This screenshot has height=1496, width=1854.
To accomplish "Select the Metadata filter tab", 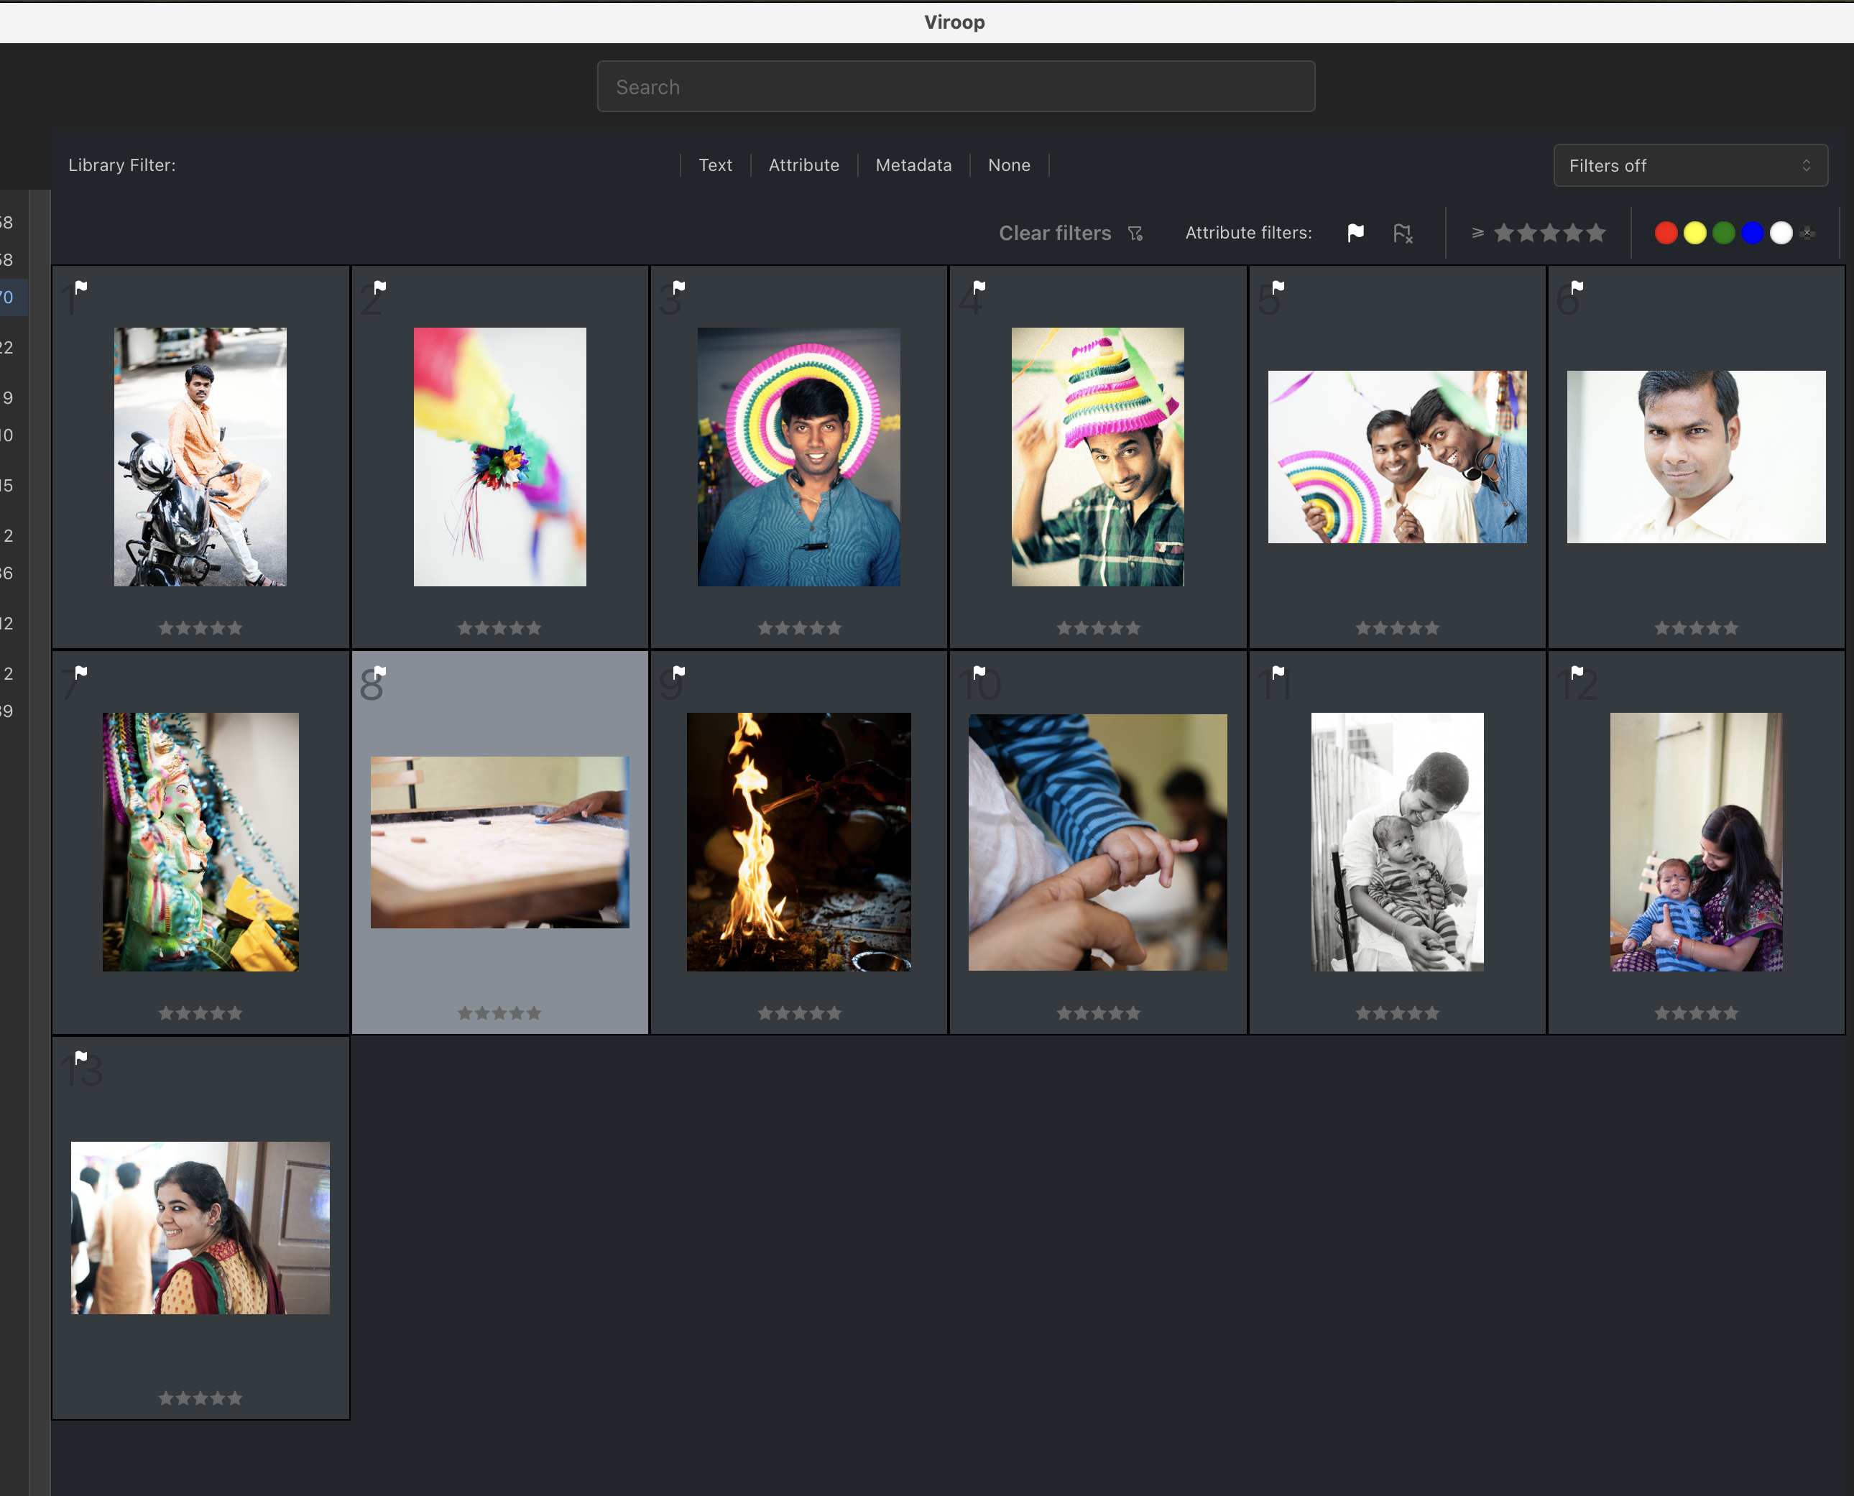I will pos(913,165).
